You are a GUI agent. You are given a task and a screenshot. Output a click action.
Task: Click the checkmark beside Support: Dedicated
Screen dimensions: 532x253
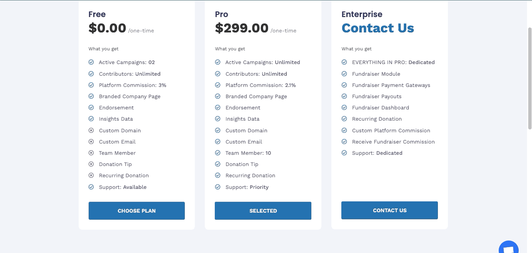(344, 153)
